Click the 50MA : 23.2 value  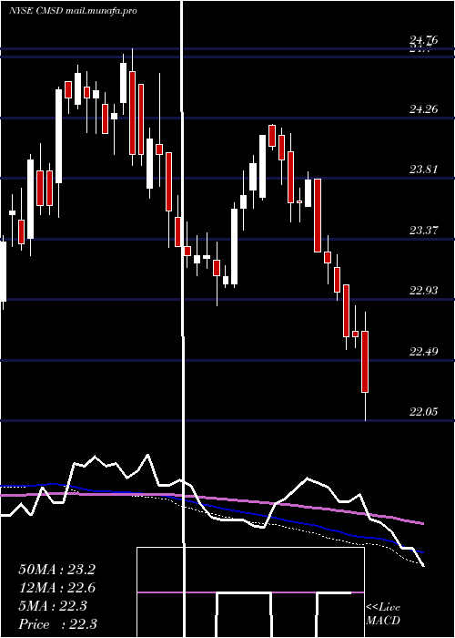coord(56,570)
